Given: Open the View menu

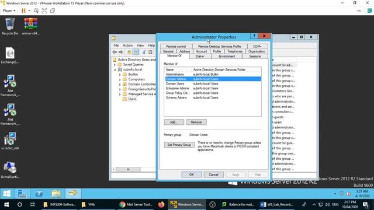Looking at the screenshot, I should click(140, 45).
